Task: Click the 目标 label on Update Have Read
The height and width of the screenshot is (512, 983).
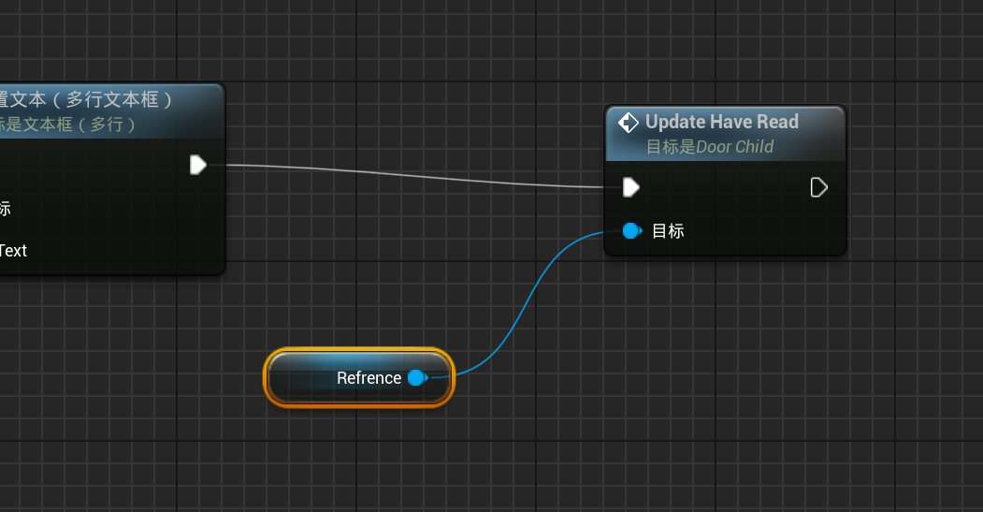Action: [x=668, y=230]
